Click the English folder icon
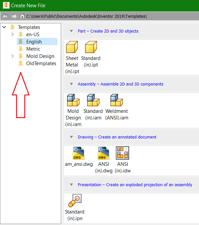 pos(21,42)
